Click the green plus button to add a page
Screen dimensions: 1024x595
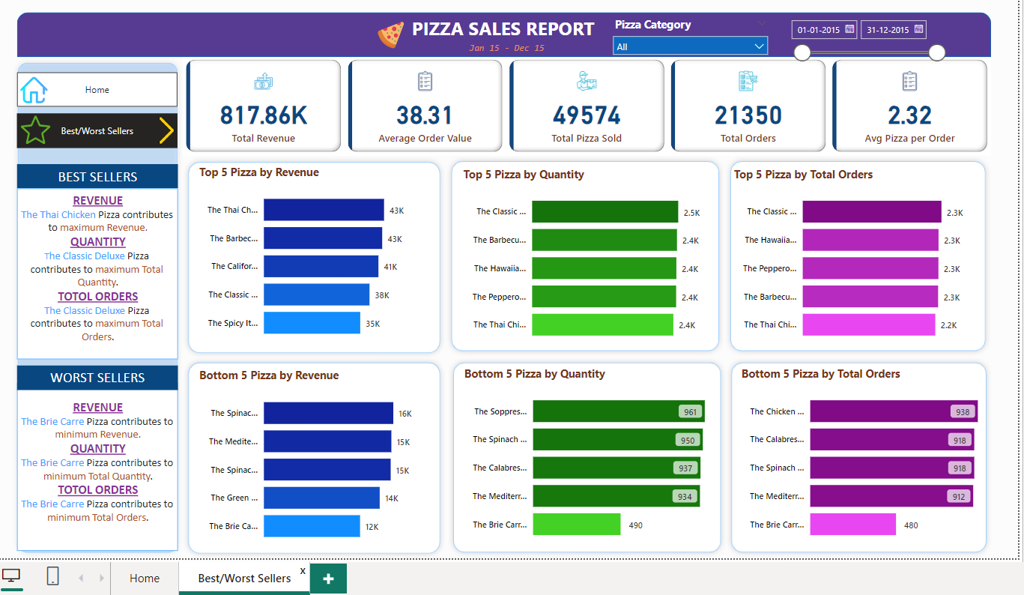tap(328, 578)
